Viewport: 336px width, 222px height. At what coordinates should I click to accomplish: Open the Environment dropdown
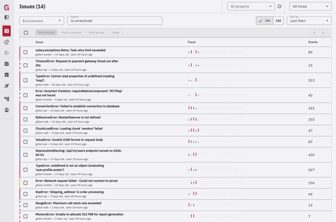pyautogui.click(x=42, y=21)
